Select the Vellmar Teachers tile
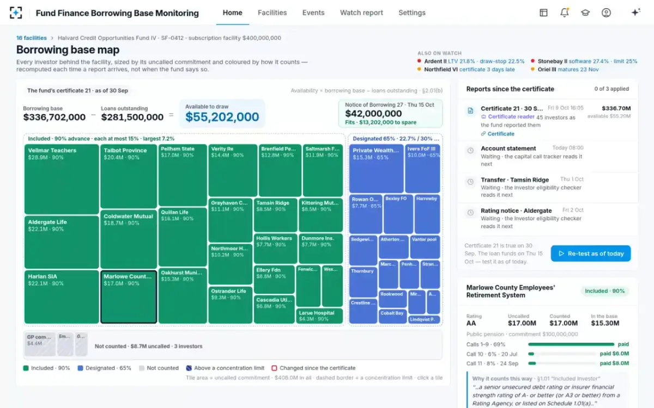Image resolution: width=654 pixels, height=408 pixels. 61,179
